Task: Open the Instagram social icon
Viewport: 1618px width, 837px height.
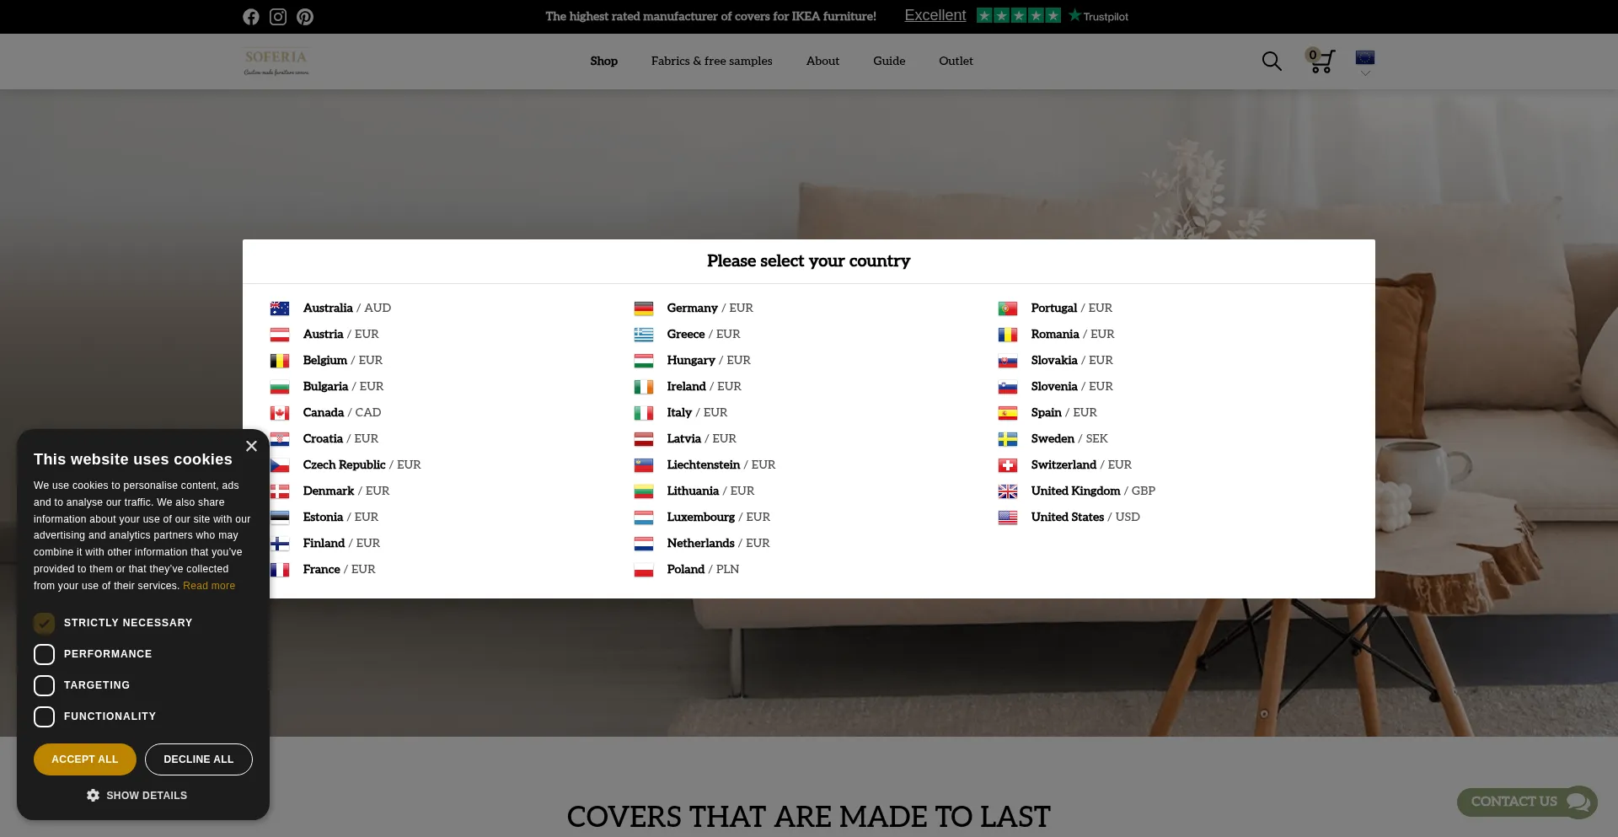Action: point(278,17)
